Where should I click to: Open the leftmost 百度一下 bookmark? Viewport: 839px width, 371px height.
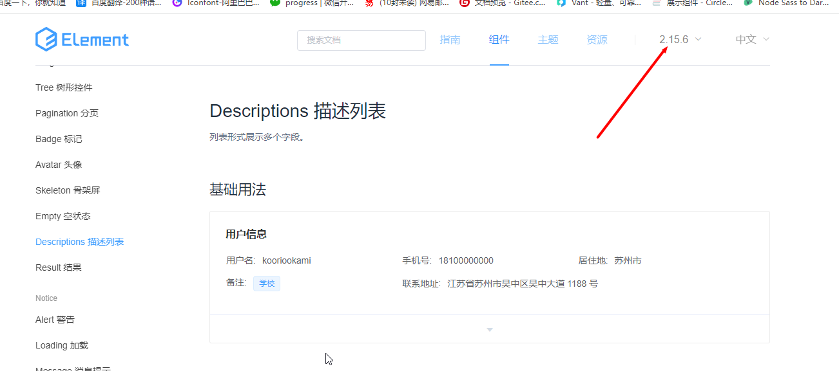26,4
